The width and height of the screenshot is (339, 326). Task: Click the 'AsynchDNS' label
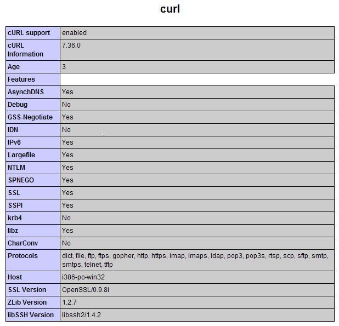tap(26, 92)
